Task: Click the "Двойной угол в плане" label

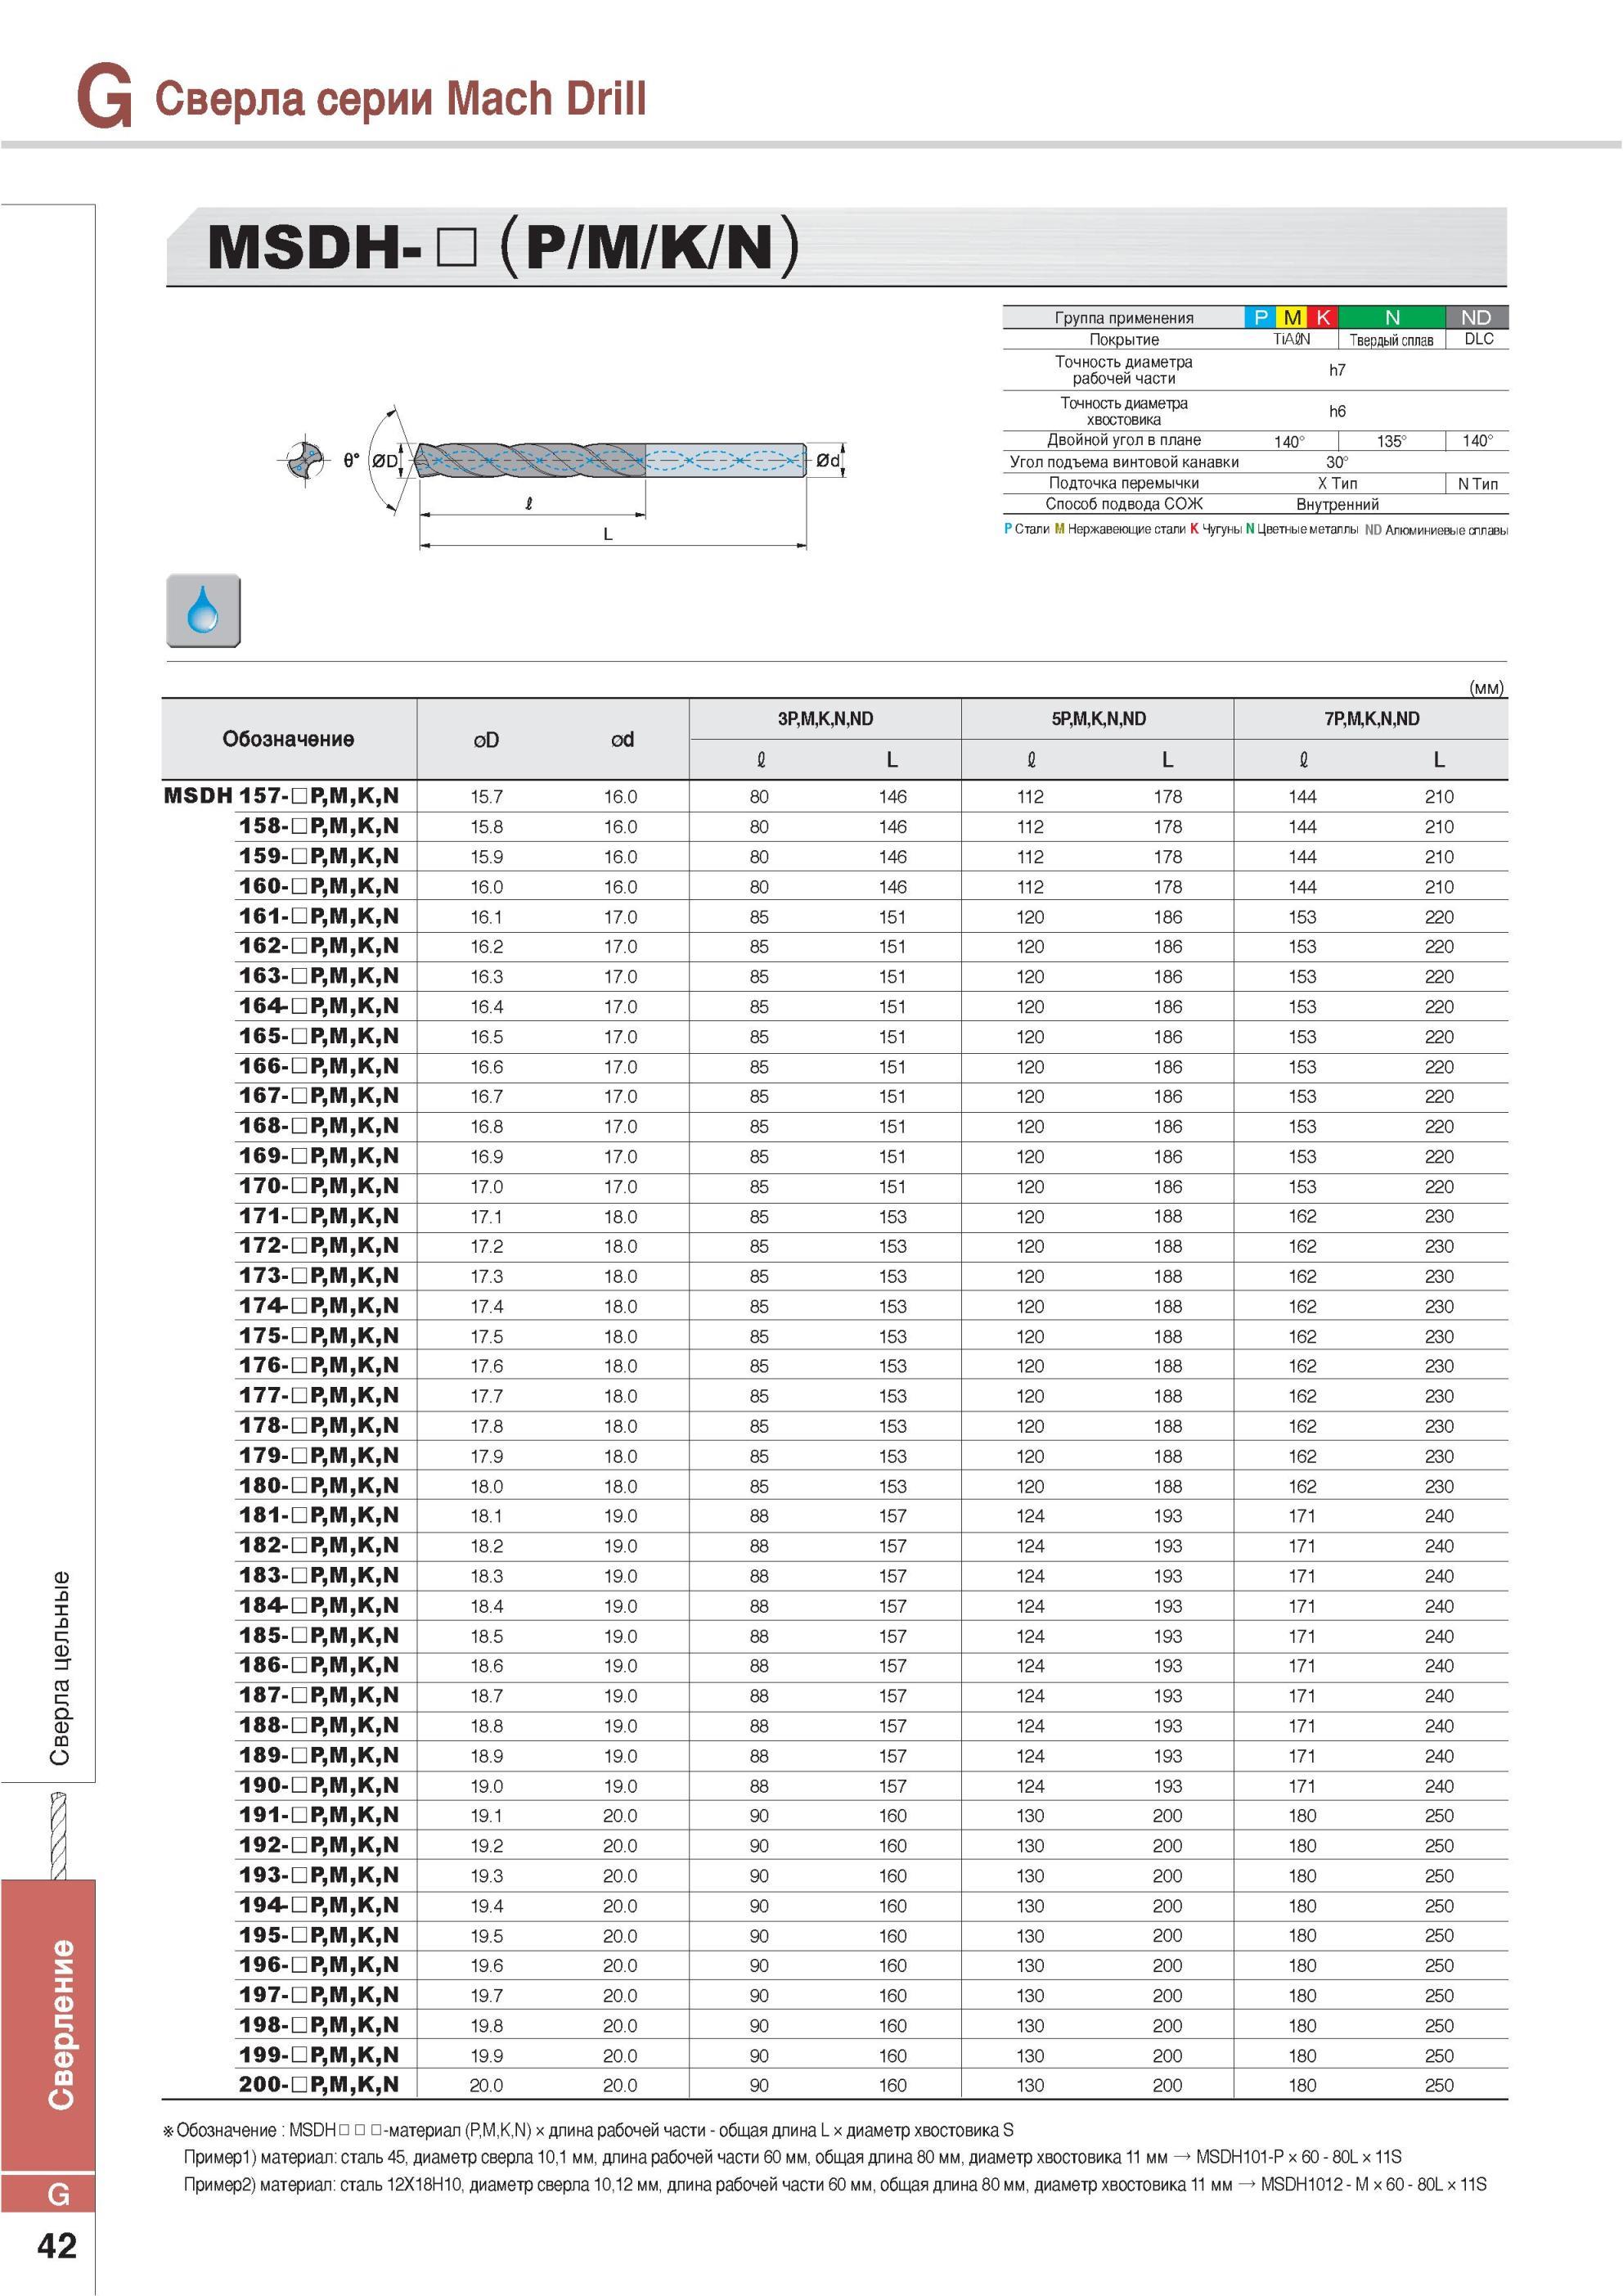Action: tap(1124, 440)
